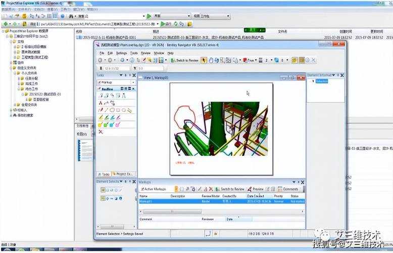This screenshot has width=393, height=253.
Task: Click the Pan View hand icon
Action: [211, 60]
